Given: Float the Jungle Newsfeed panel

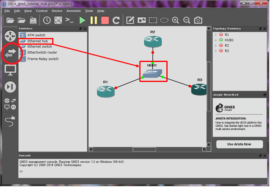Looking at the screenshot, I should (265, 95).
